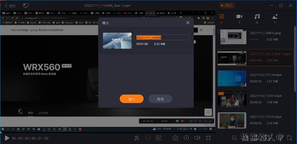Close the 導出 export dialog
Viewport: 297px width, 144px height.
coord(188,23)
